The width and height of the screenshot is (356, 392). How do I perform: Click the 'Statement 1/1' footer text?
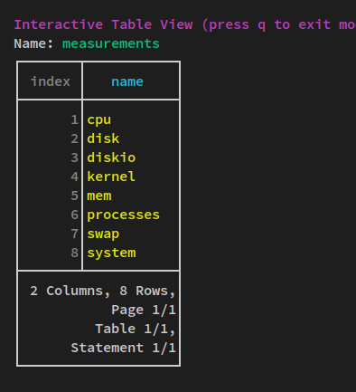click(123, 348)
